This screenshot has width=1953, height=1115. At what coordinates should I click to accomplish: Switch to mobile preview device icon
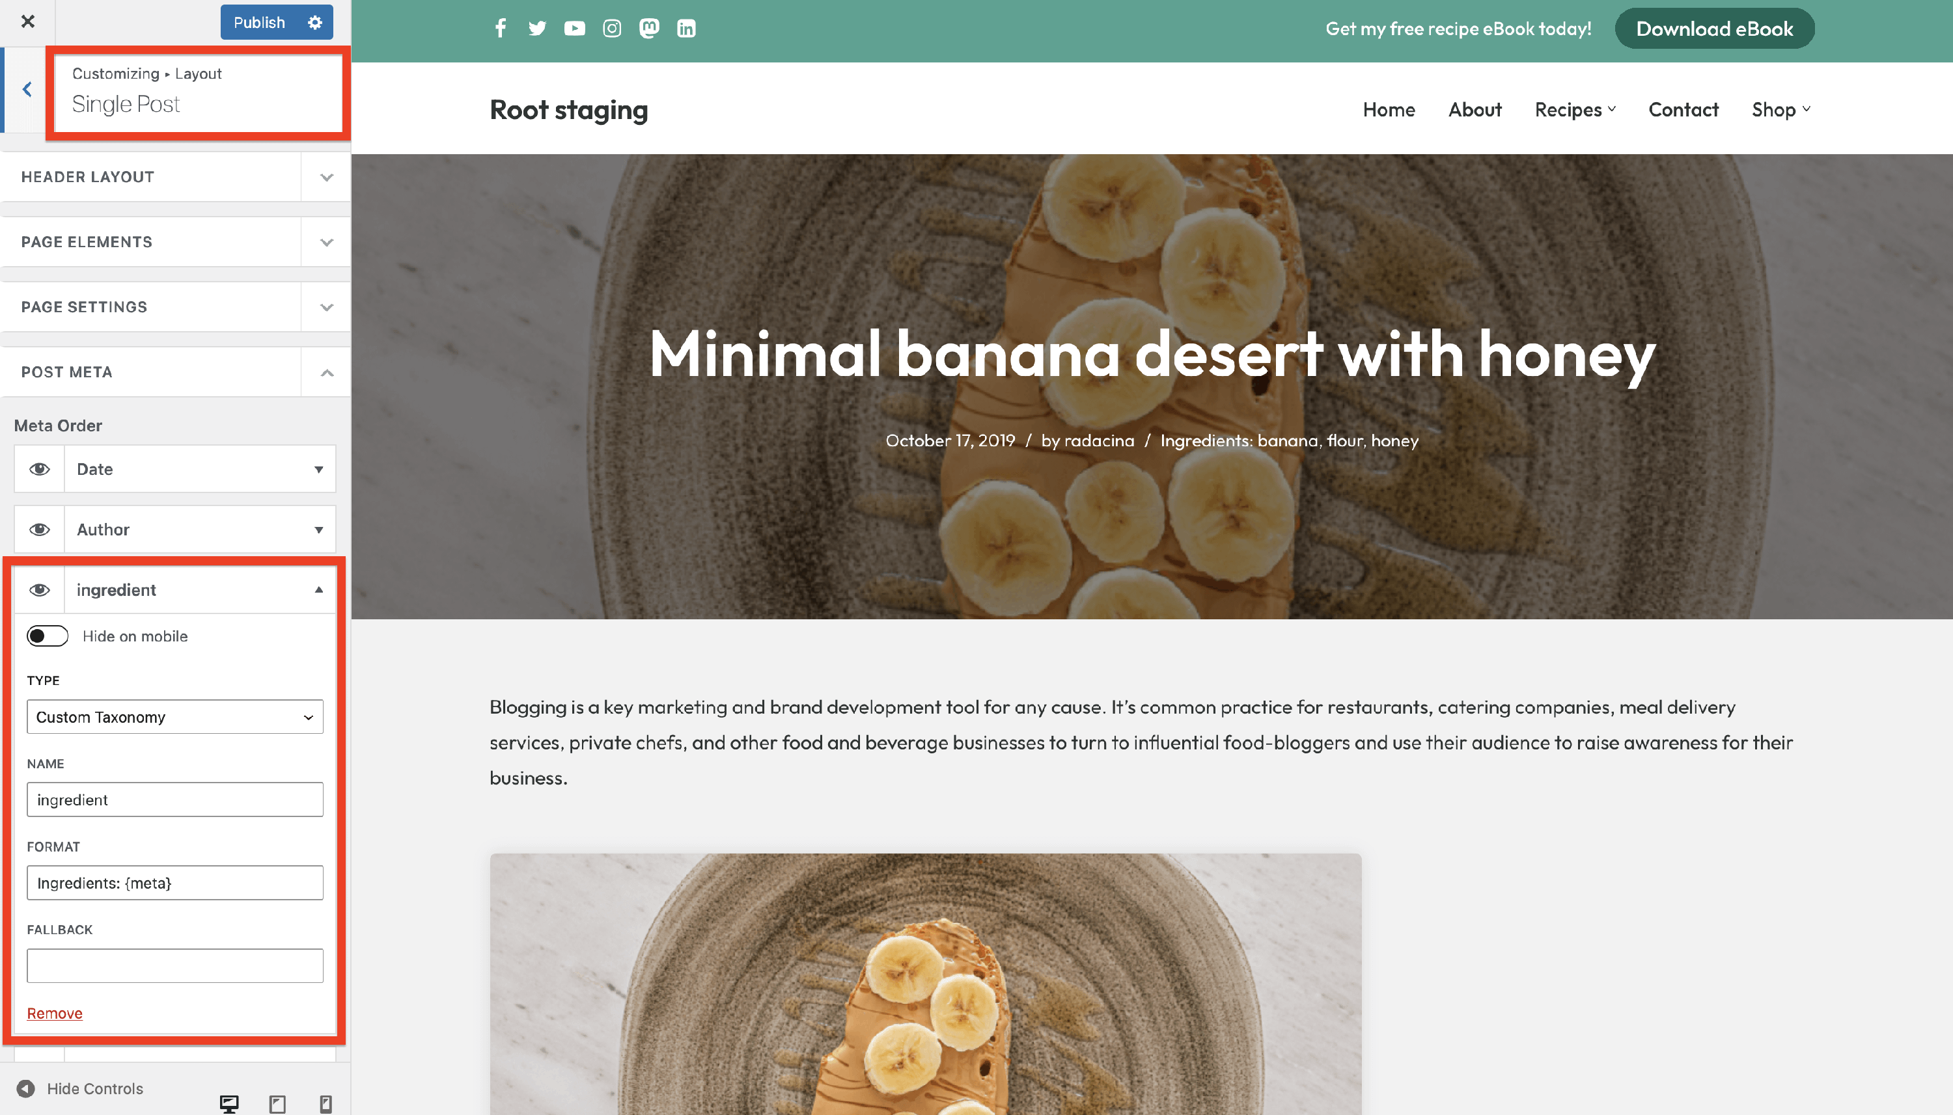[325, 1103]
